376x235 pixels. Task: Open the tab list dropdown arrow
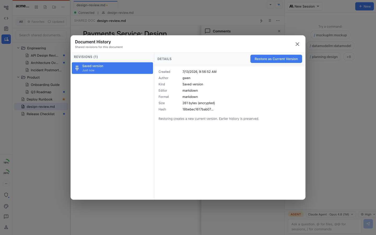[271, 5]
